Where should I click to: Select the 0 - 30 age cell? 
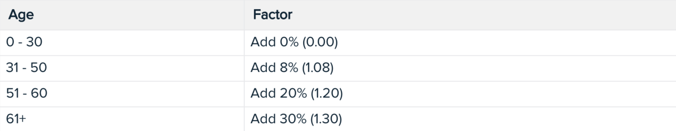[122, 43]
